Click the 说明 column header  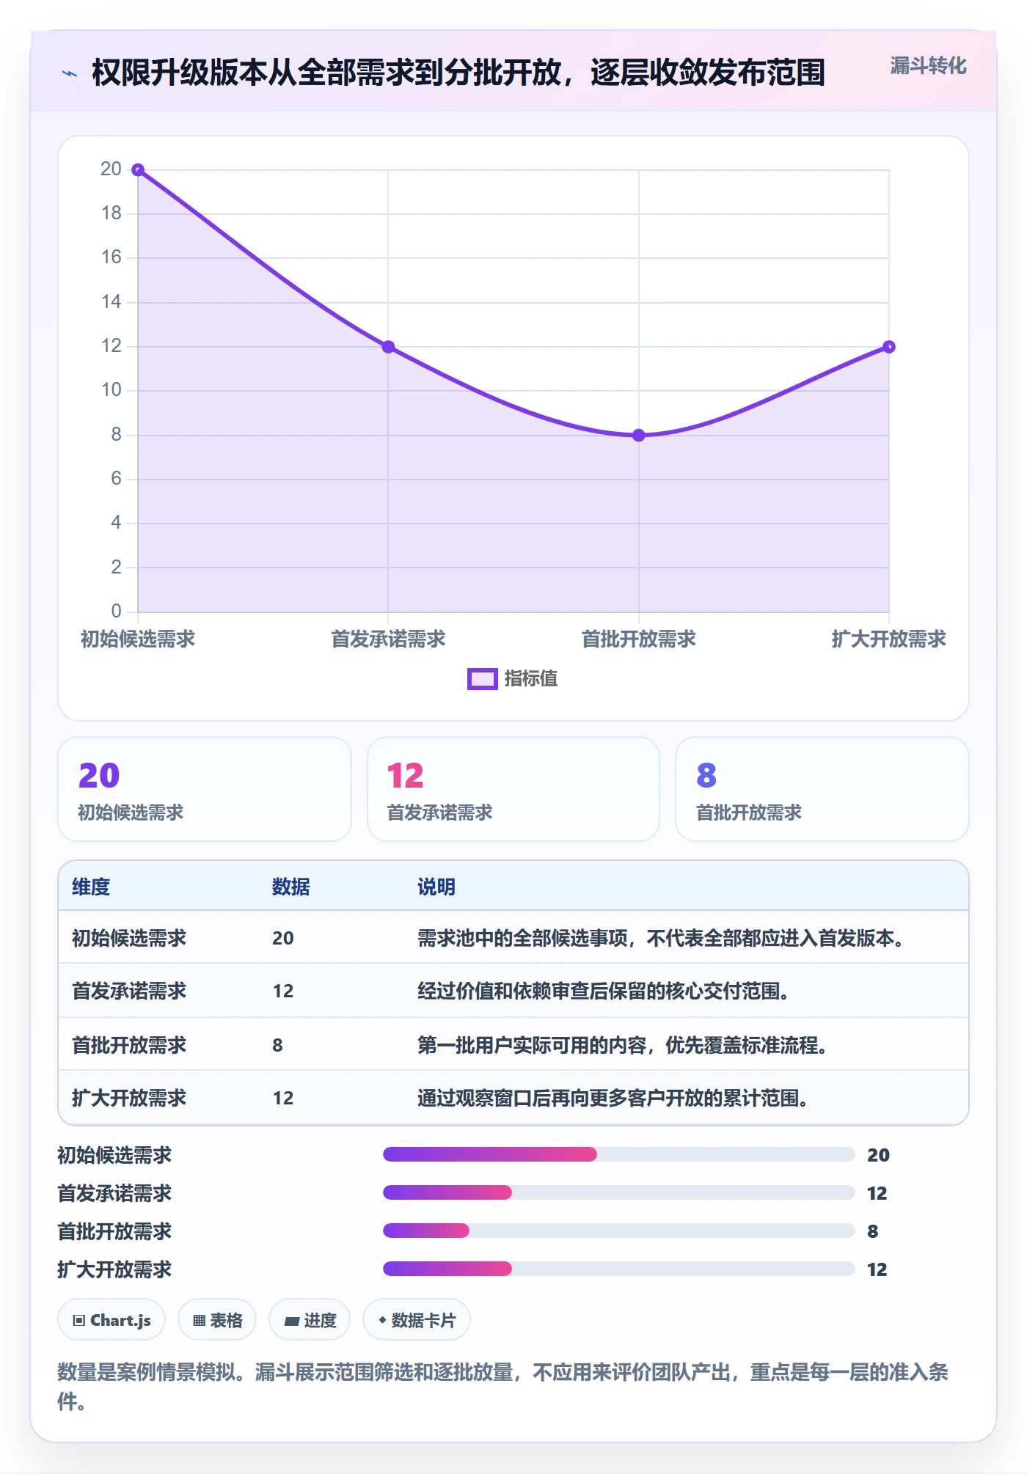(436, 887)
